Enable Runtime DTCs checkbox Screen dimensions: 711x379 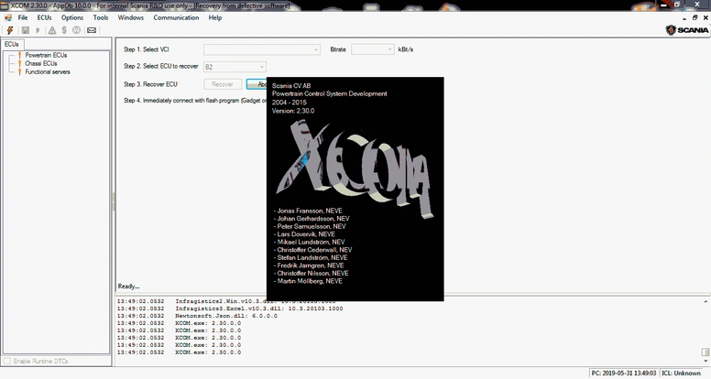pos(7,361)
